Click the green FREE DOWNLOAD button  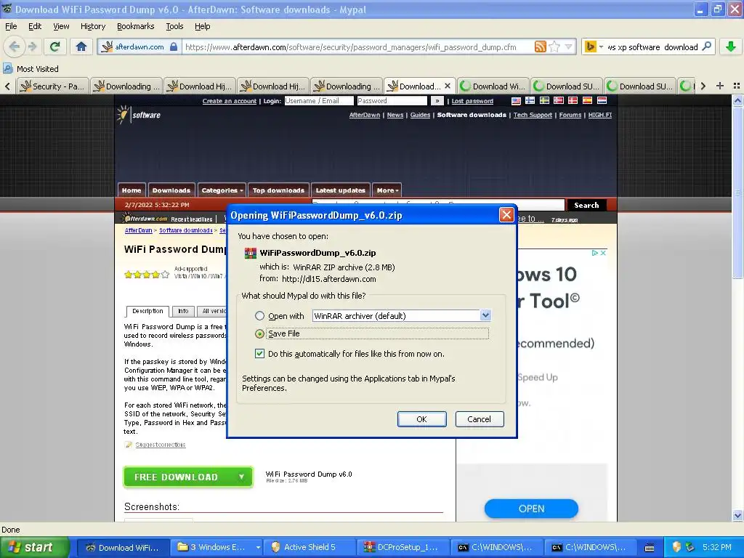tap(188, 477)
